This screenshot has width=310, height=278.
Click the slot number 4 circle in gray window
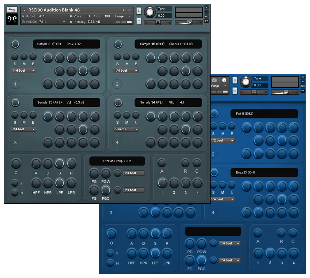click(117, 142)
